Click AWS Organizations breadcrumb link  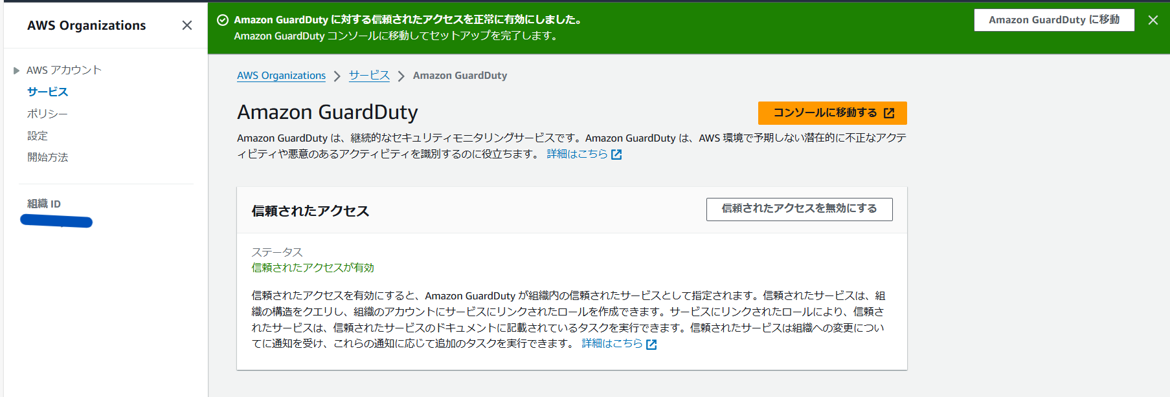click(281, 76)
